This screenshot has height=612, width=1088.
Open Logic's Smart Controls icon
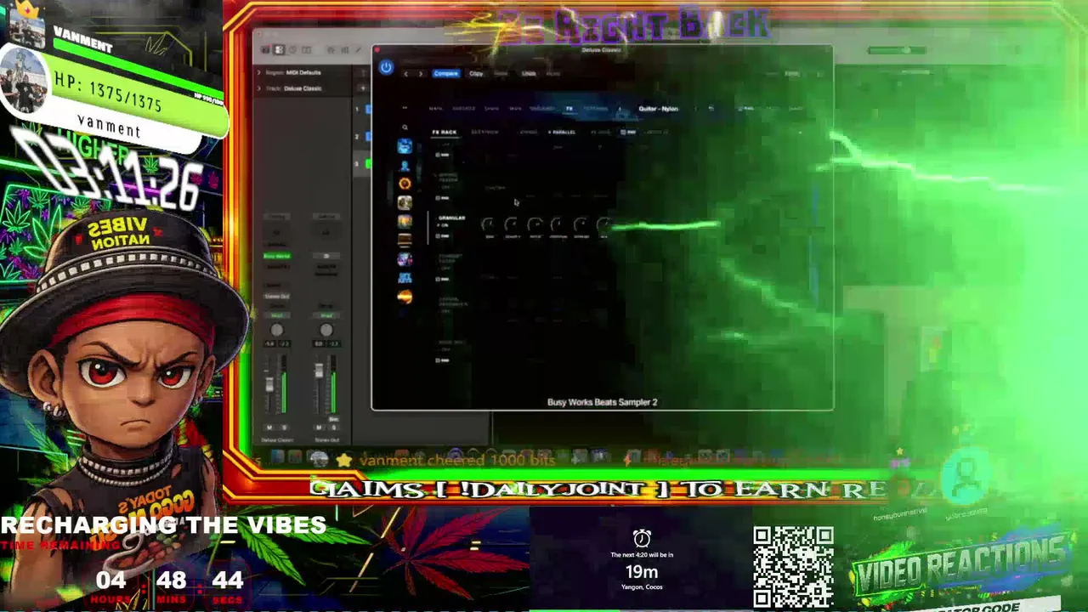click(331, 50)
